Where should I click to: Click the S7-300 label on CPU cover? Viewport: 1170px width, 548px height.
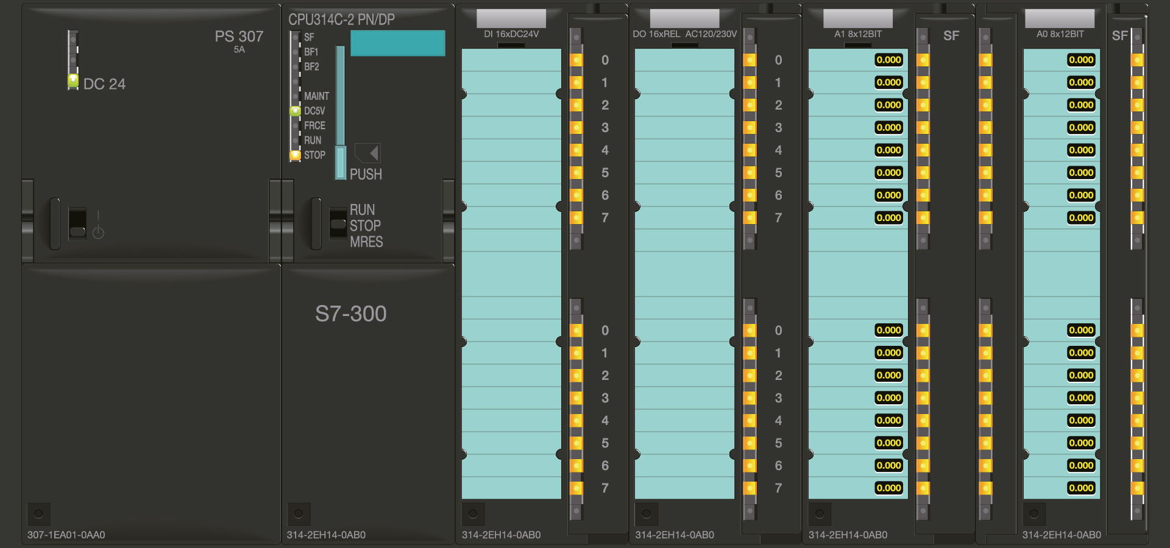(351, 314)
